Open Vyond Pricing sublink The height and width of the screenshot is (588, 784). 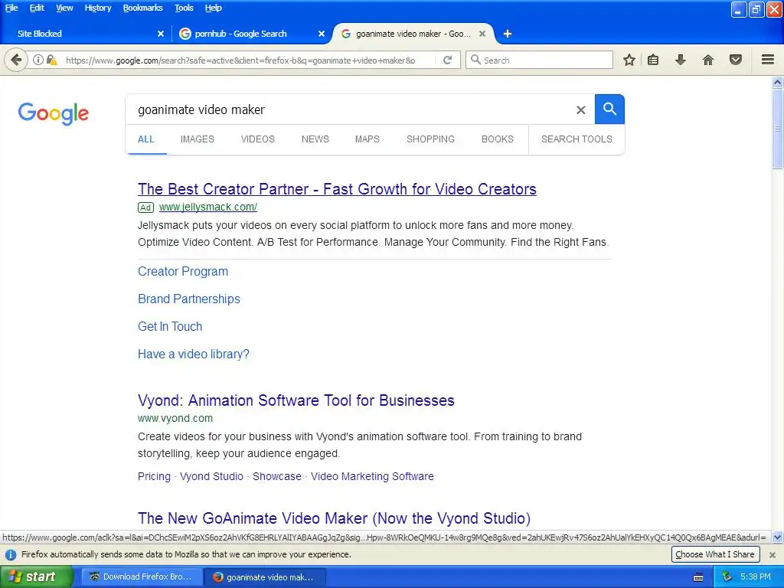154,476
